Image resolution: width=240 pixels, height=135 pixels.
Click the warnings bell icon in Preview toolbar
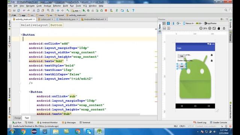(x=224, y=28)
